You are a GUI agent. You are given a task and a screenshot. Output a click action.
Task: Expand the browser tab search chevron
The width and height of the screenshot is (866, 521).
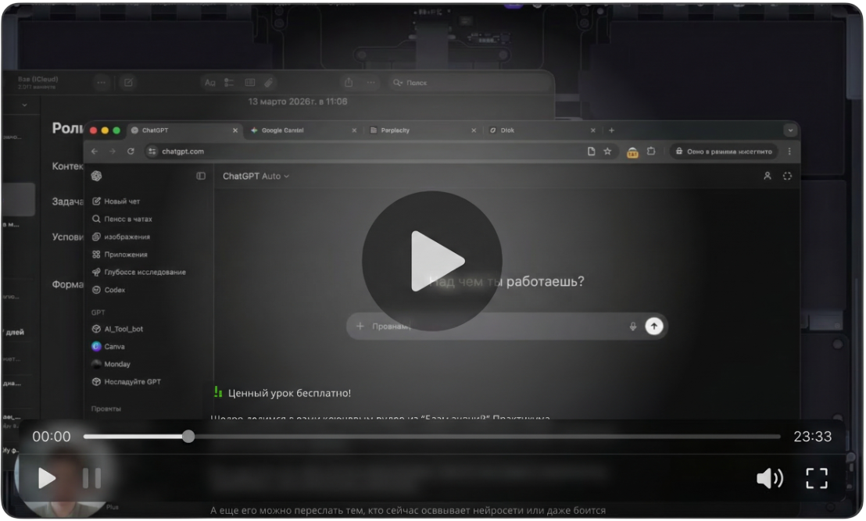(789, 130)
